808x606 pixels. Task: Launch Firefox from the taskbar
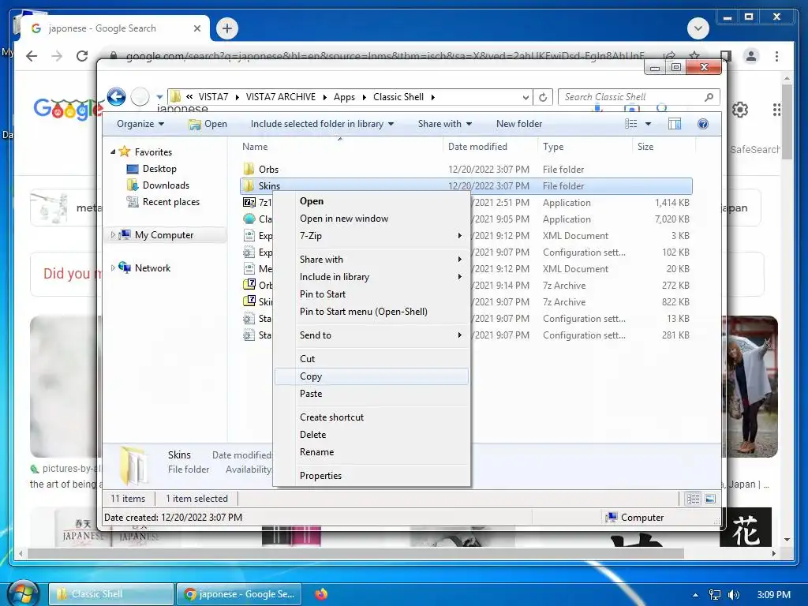[321, 594]
